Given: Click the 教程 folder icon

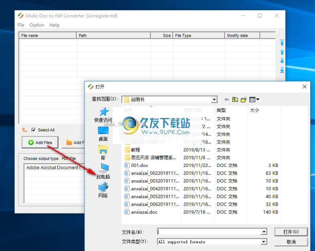Looking at the screenshot, I should click(127, 150).
